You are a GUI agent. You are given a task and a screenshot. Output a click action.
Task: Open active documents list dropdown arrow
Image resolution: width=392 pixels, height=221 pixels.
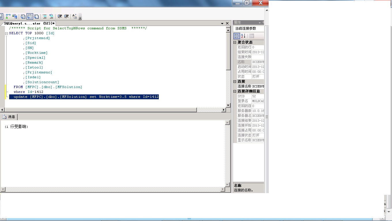[222, 23]
